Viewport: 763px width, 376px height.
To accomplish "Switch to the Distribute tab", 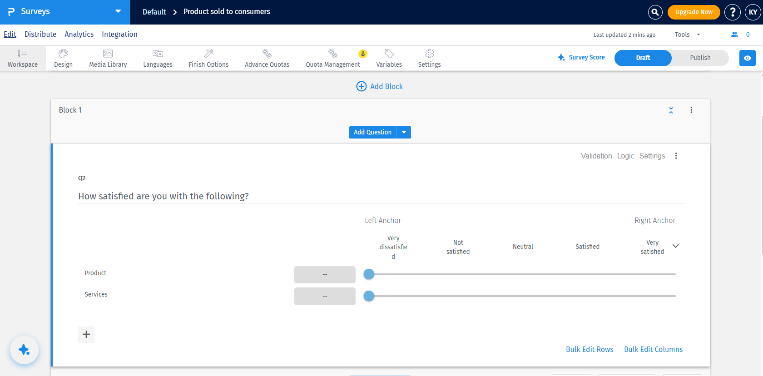I will click(x=40, y=34).
